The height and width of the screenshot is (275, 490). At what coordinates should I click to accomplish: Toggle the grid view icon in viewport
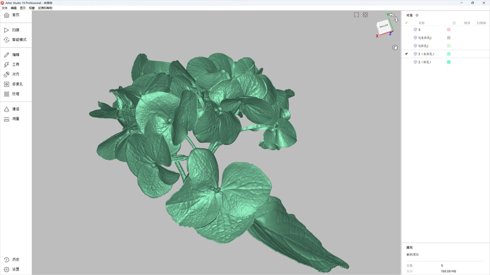pos(356,15)
